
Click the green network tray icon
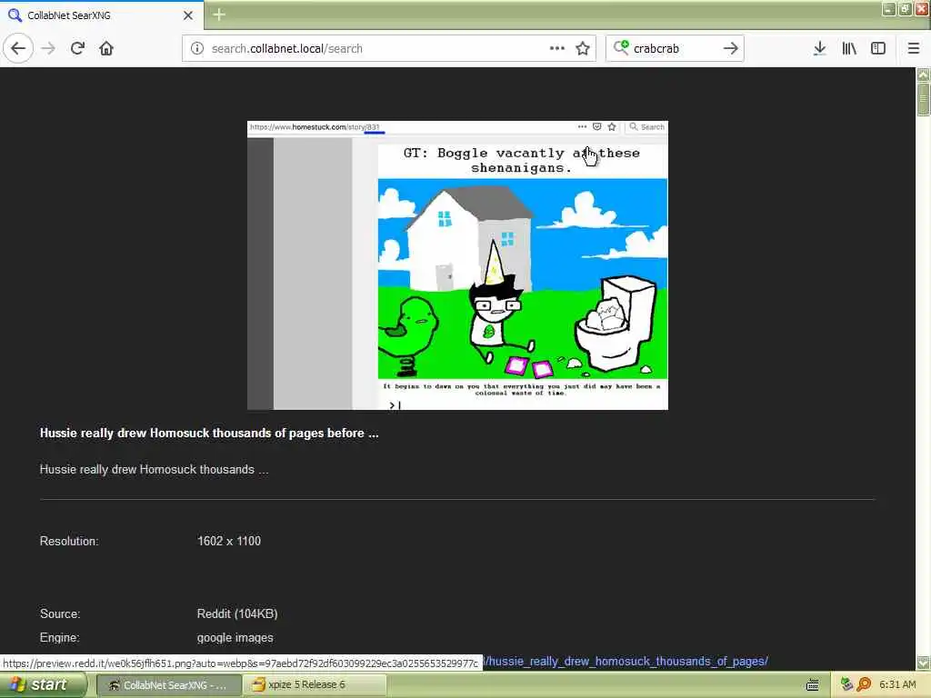coord(846,685)
